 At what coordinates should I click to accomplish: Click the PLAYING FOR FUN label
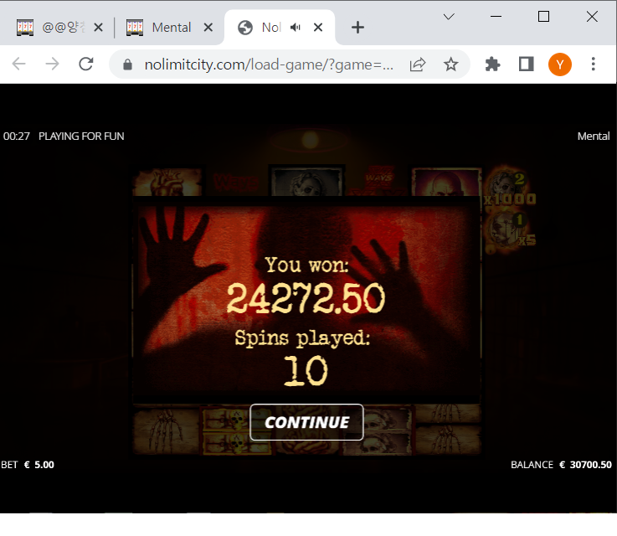[81, 137]
